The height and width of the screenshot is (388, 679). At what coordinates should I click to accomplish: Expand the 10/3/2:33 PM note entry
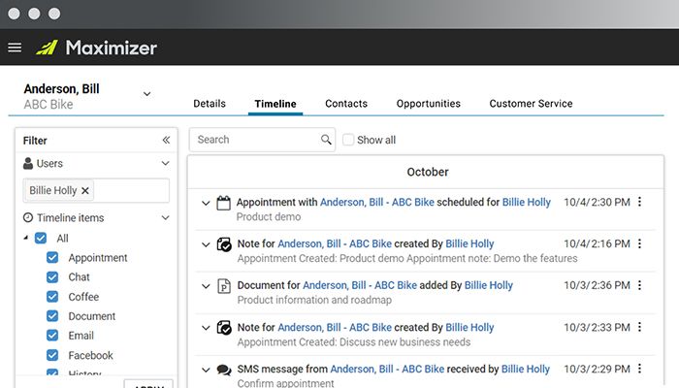click(206, 328)
